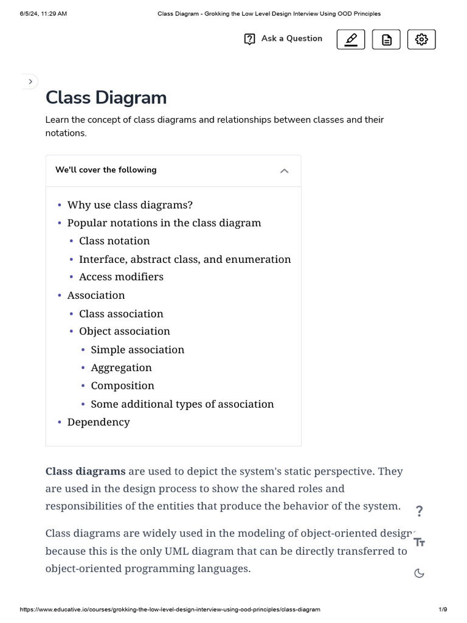
Task: Open the "Composition" outline link
Action: (122, 386)
